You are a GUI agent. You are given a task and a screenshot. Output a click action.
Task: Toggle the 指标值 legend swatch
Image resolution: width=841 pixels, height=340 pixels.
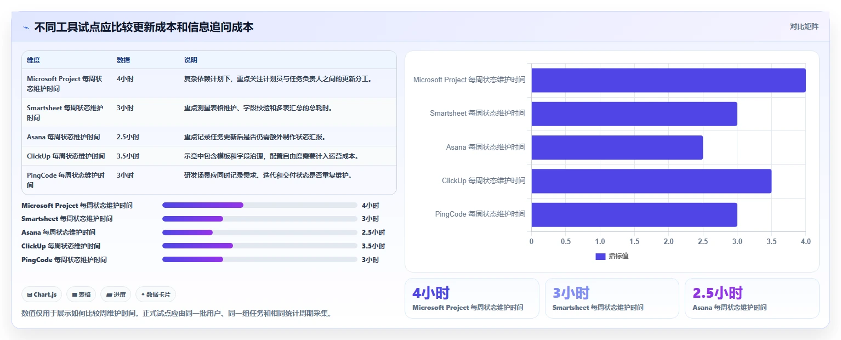coord(600,256)
